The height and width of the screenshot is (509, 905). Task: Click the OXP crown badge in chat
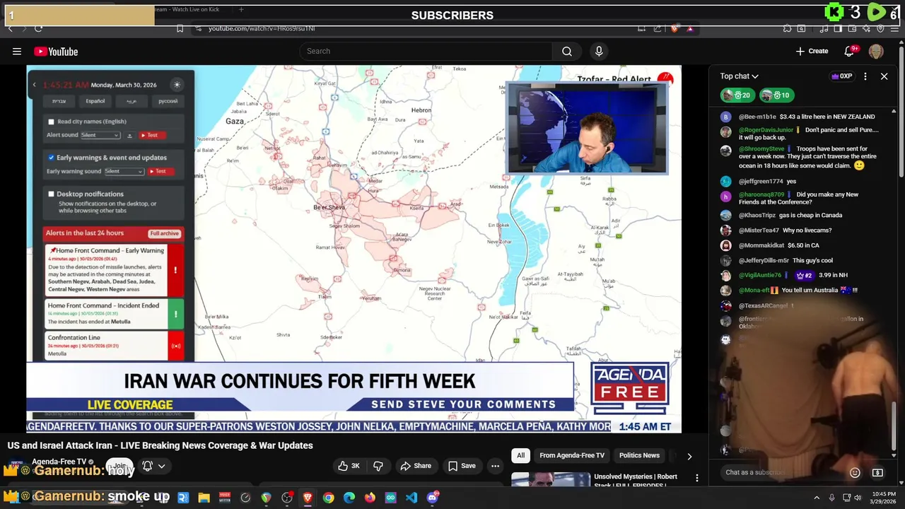[x=841, y=76]
